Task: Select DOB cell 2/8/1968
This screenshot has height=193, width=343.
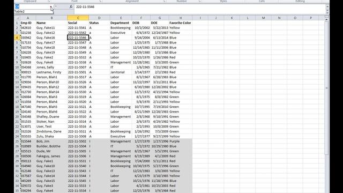Action: pos(141,117)
